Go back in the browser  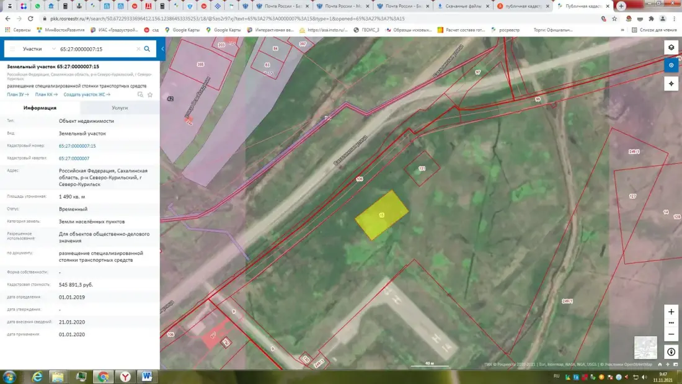8,19
